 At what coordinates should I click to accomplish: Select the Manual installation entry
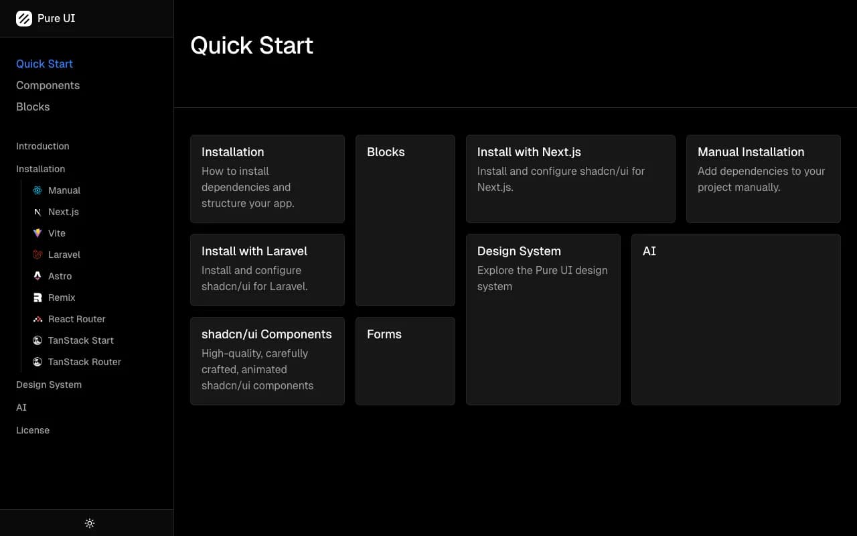click(x=64, y=190)
